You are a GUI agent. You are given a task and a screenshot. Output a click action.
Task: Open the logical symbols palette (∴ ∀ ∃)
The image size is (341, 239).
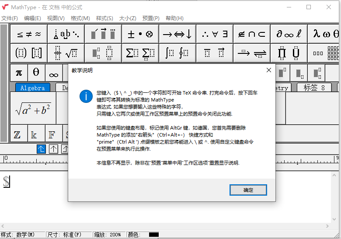click(215, 34)
